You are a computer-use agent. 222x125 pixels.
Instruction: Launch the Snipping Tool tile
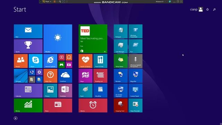(x=121, y=106)
